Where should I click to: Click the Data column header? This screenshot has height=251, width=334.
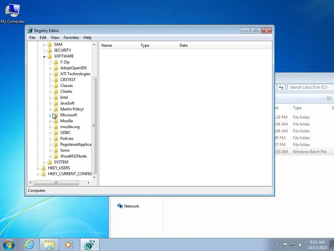point(225,45)
